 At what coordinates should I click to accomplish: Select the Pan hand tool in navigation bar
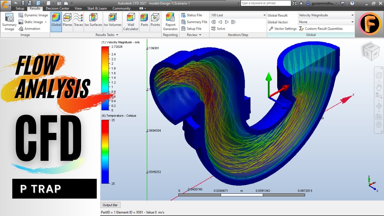pos(379,87)
